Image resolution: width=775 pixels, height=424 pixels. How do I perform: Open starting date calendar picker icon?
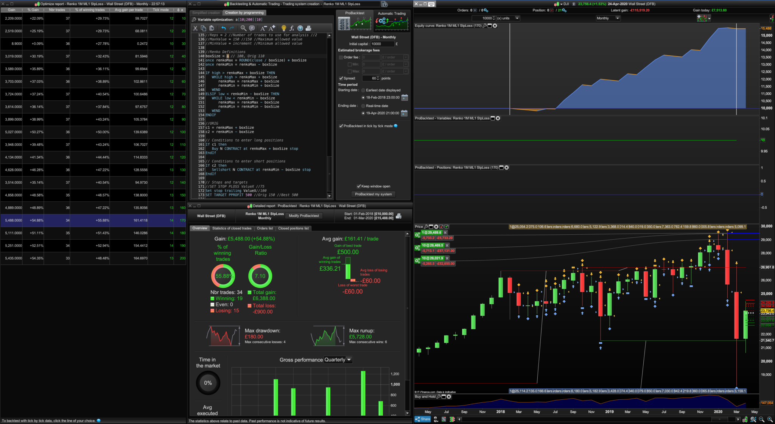pos(404,98)
